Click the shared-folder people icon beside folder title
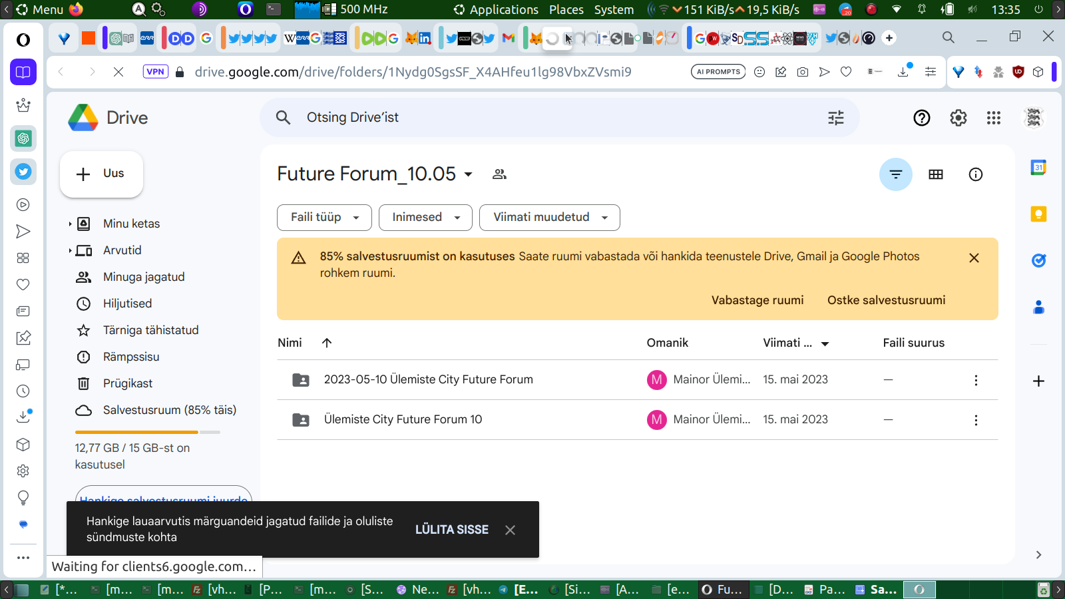Viewport: 1065px width, 599px height. [x=499, y=174]
